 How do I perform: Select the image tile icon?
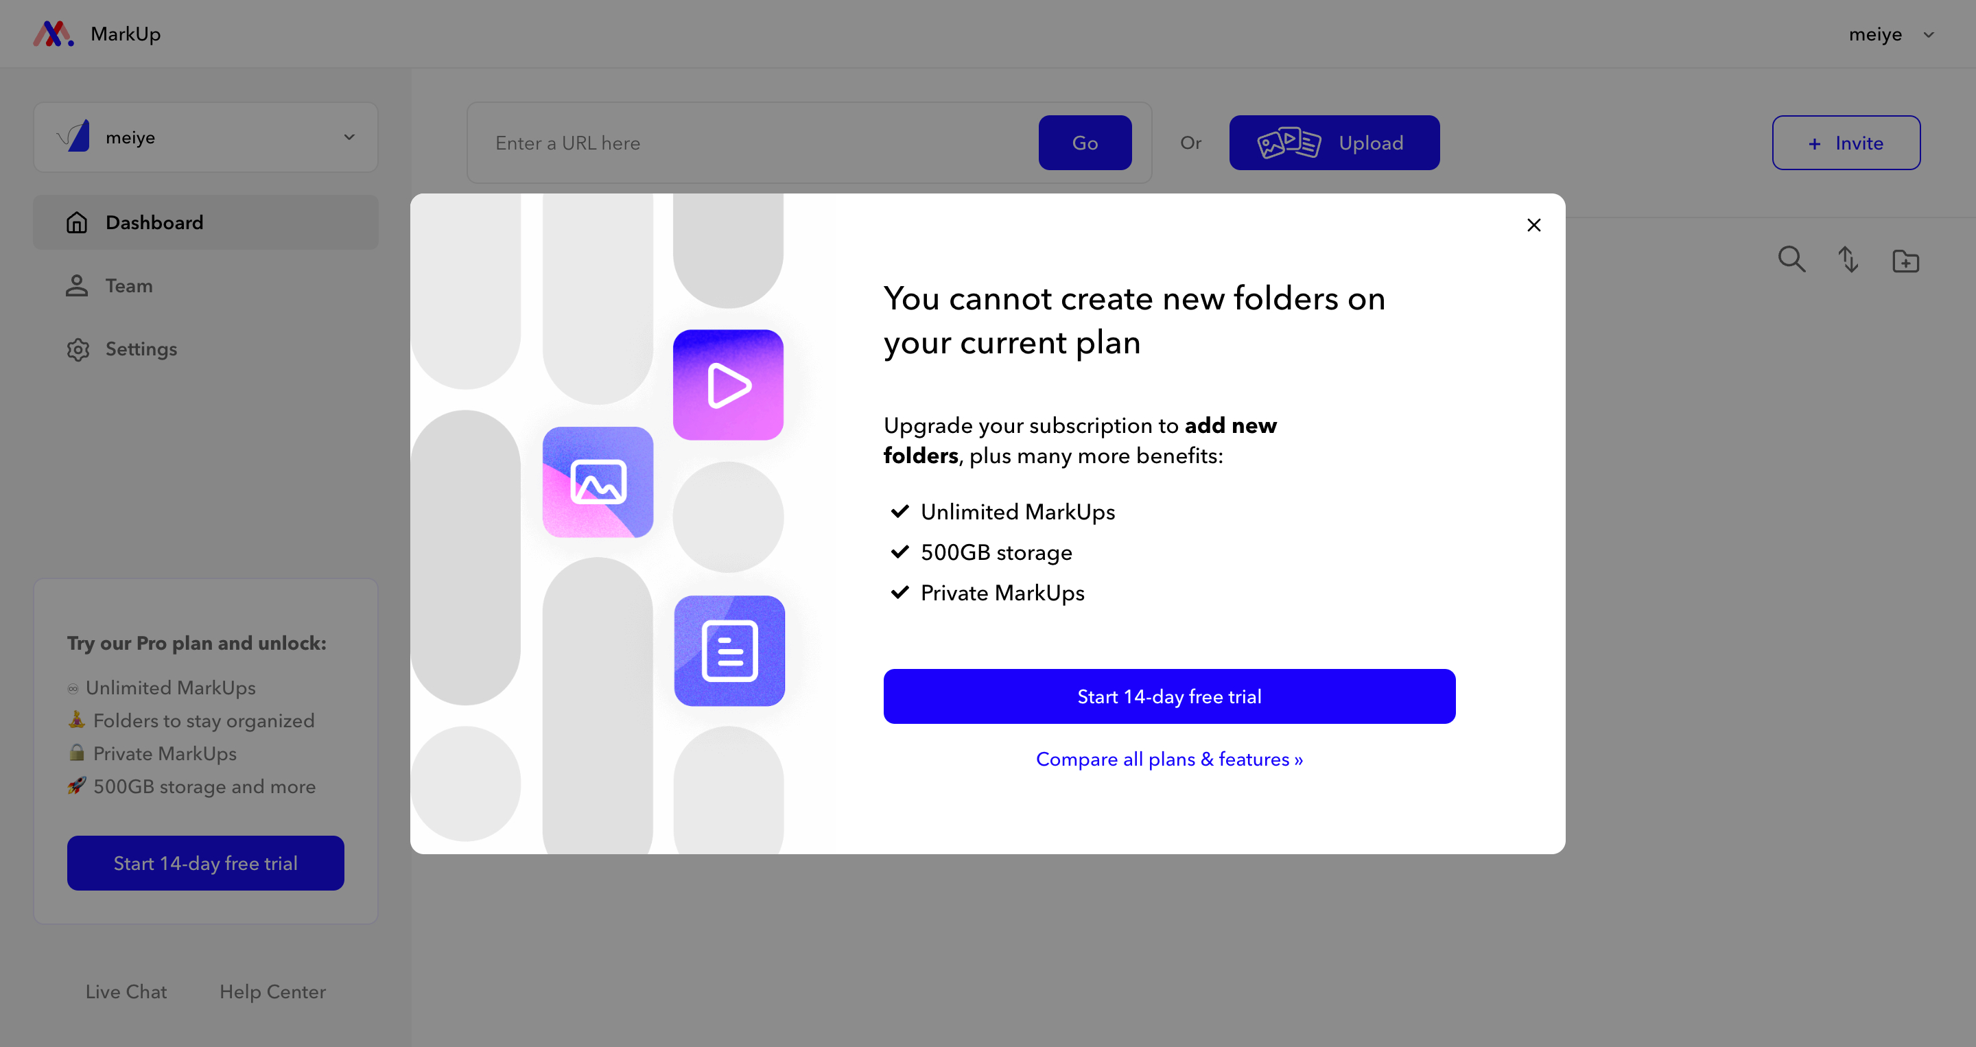pos(598,482)
